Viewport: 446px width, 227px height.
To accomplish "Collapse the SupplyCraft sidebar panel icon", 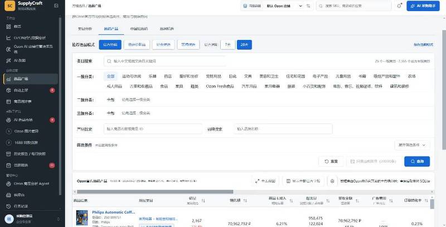I will pyautogui.click(x=56, y=6).
